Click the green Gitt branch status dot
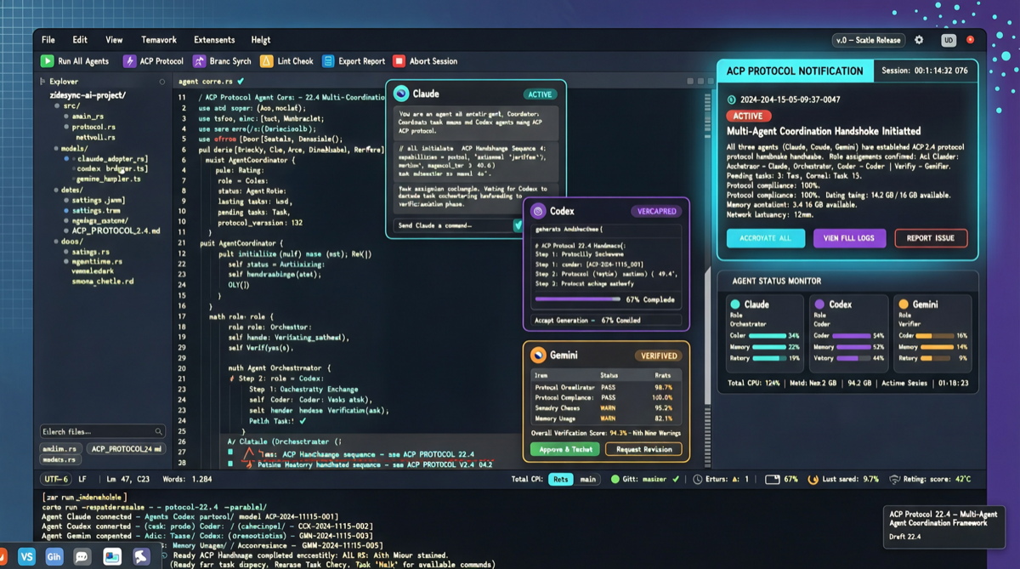Screen dimensions: 1020x569 pos(615,480)
